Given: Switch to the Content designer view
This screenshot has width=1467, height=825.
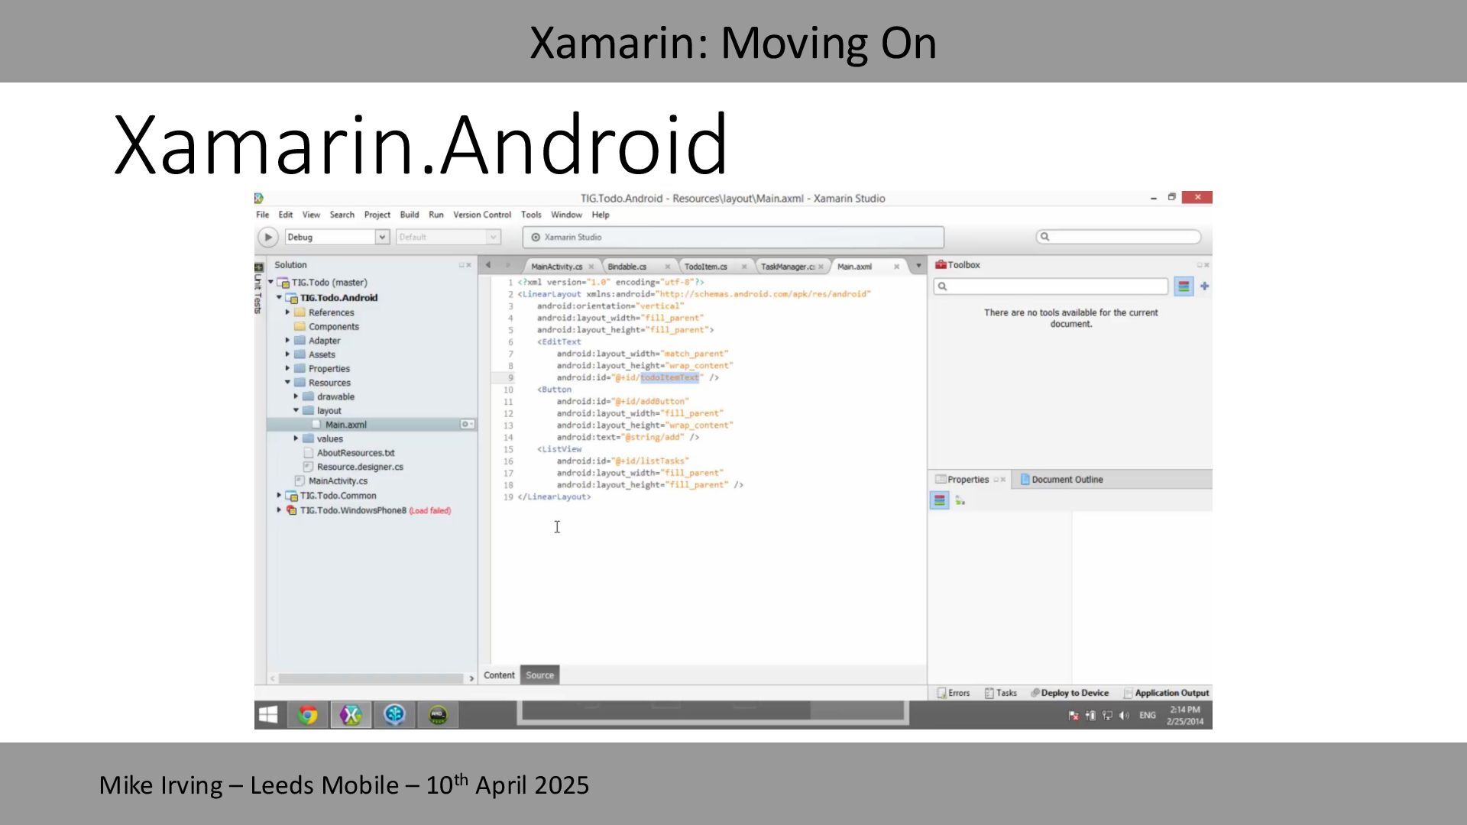Looking at the screenshot, I should (499, 675).
